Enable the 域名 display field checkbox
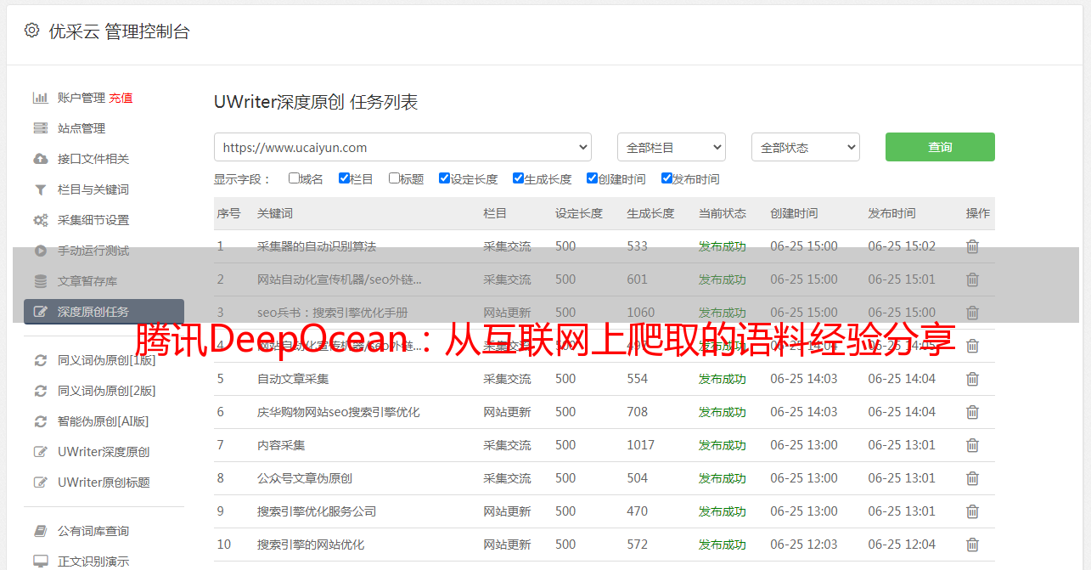The width and height of the screenshot is (1091, 570). pos(294,178)
